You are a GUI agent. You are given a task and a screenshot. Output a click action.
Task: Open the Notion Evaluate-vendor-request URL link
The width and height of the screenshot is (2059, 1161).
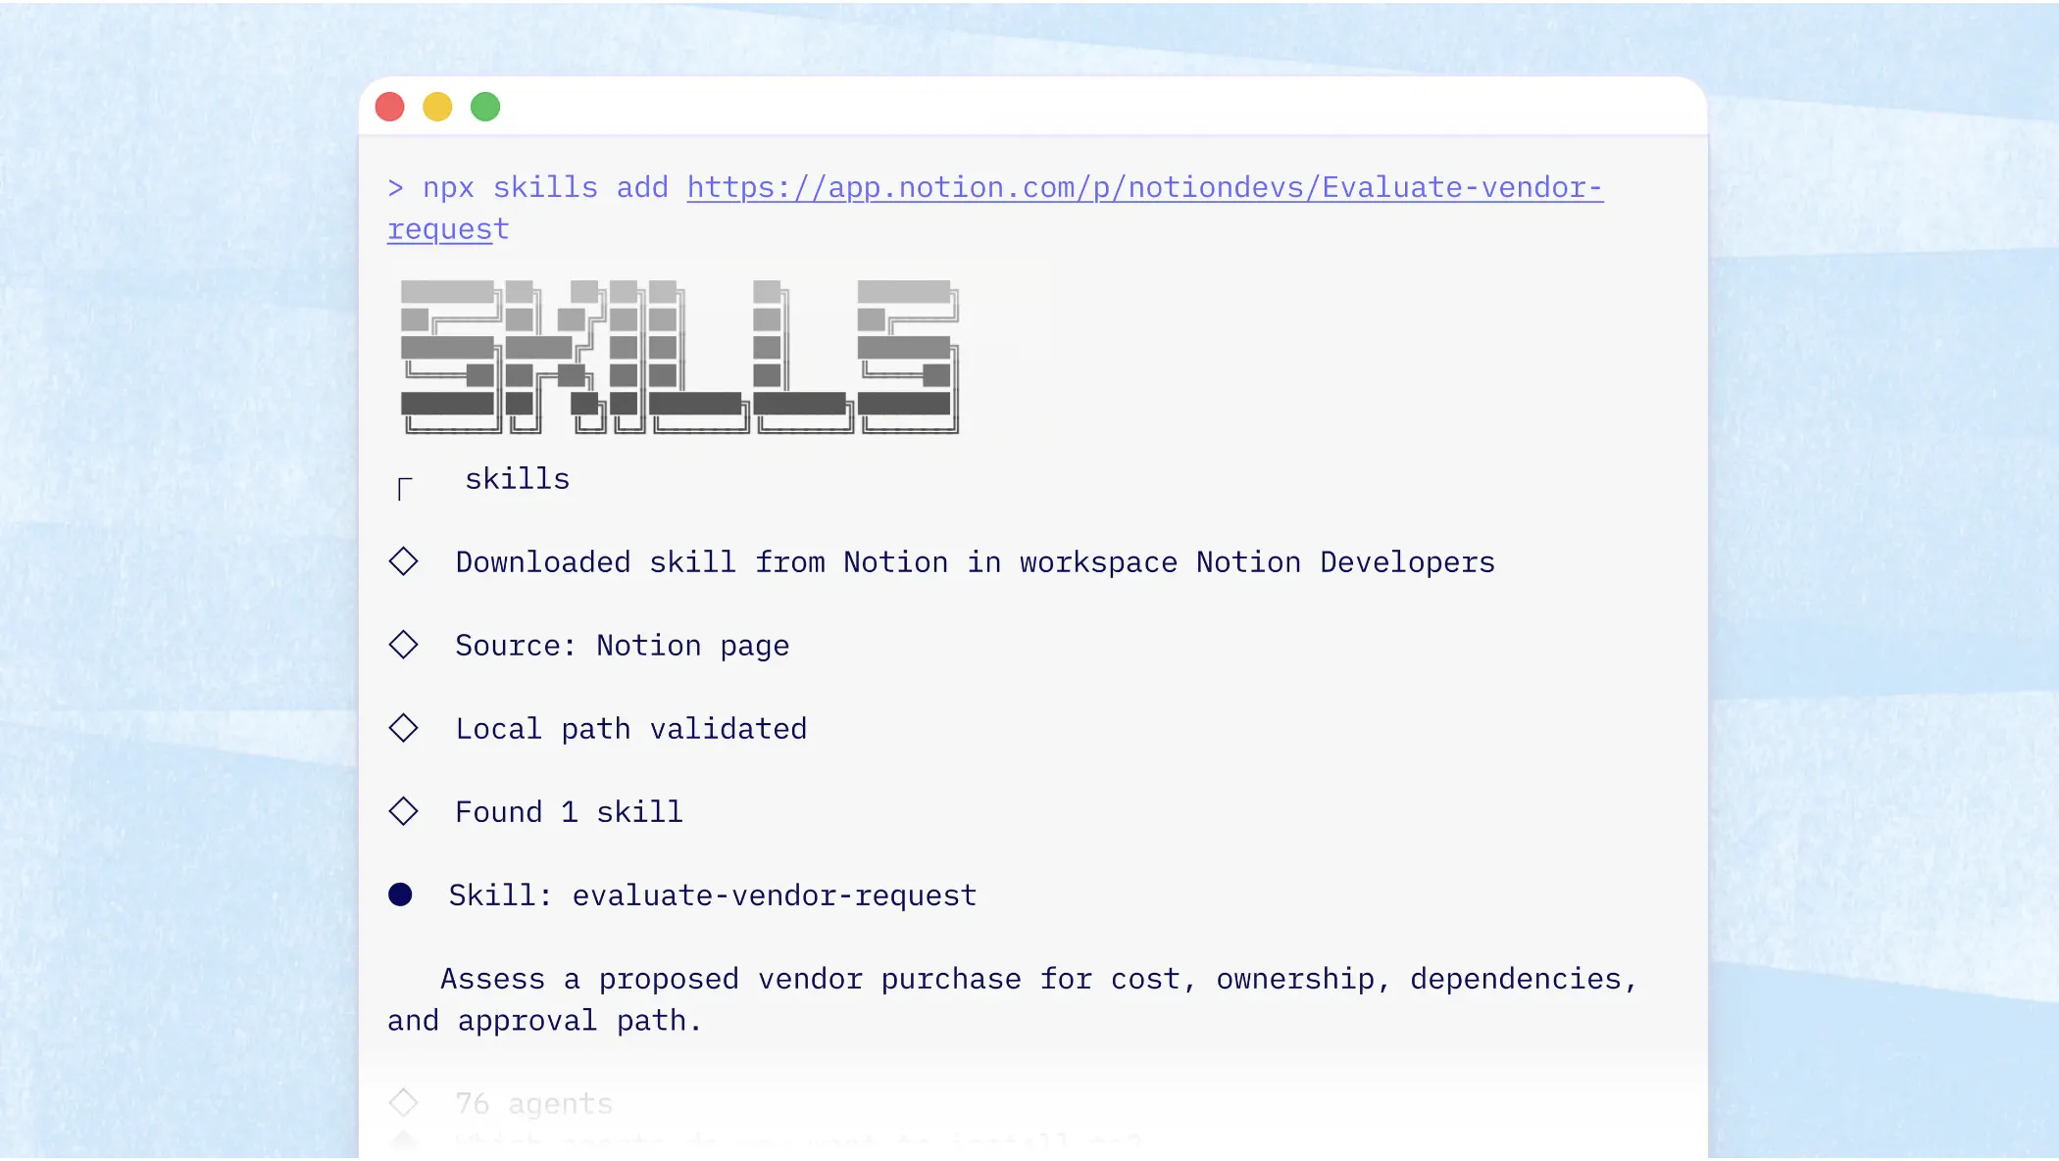tap(1144, 188)
